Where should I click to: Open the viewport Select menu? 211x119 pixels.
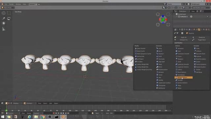pos(45,103)
